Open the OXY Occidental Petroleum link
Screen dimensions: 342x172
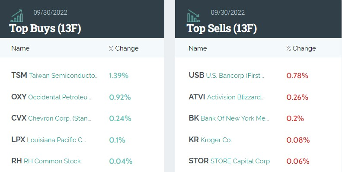51,97
